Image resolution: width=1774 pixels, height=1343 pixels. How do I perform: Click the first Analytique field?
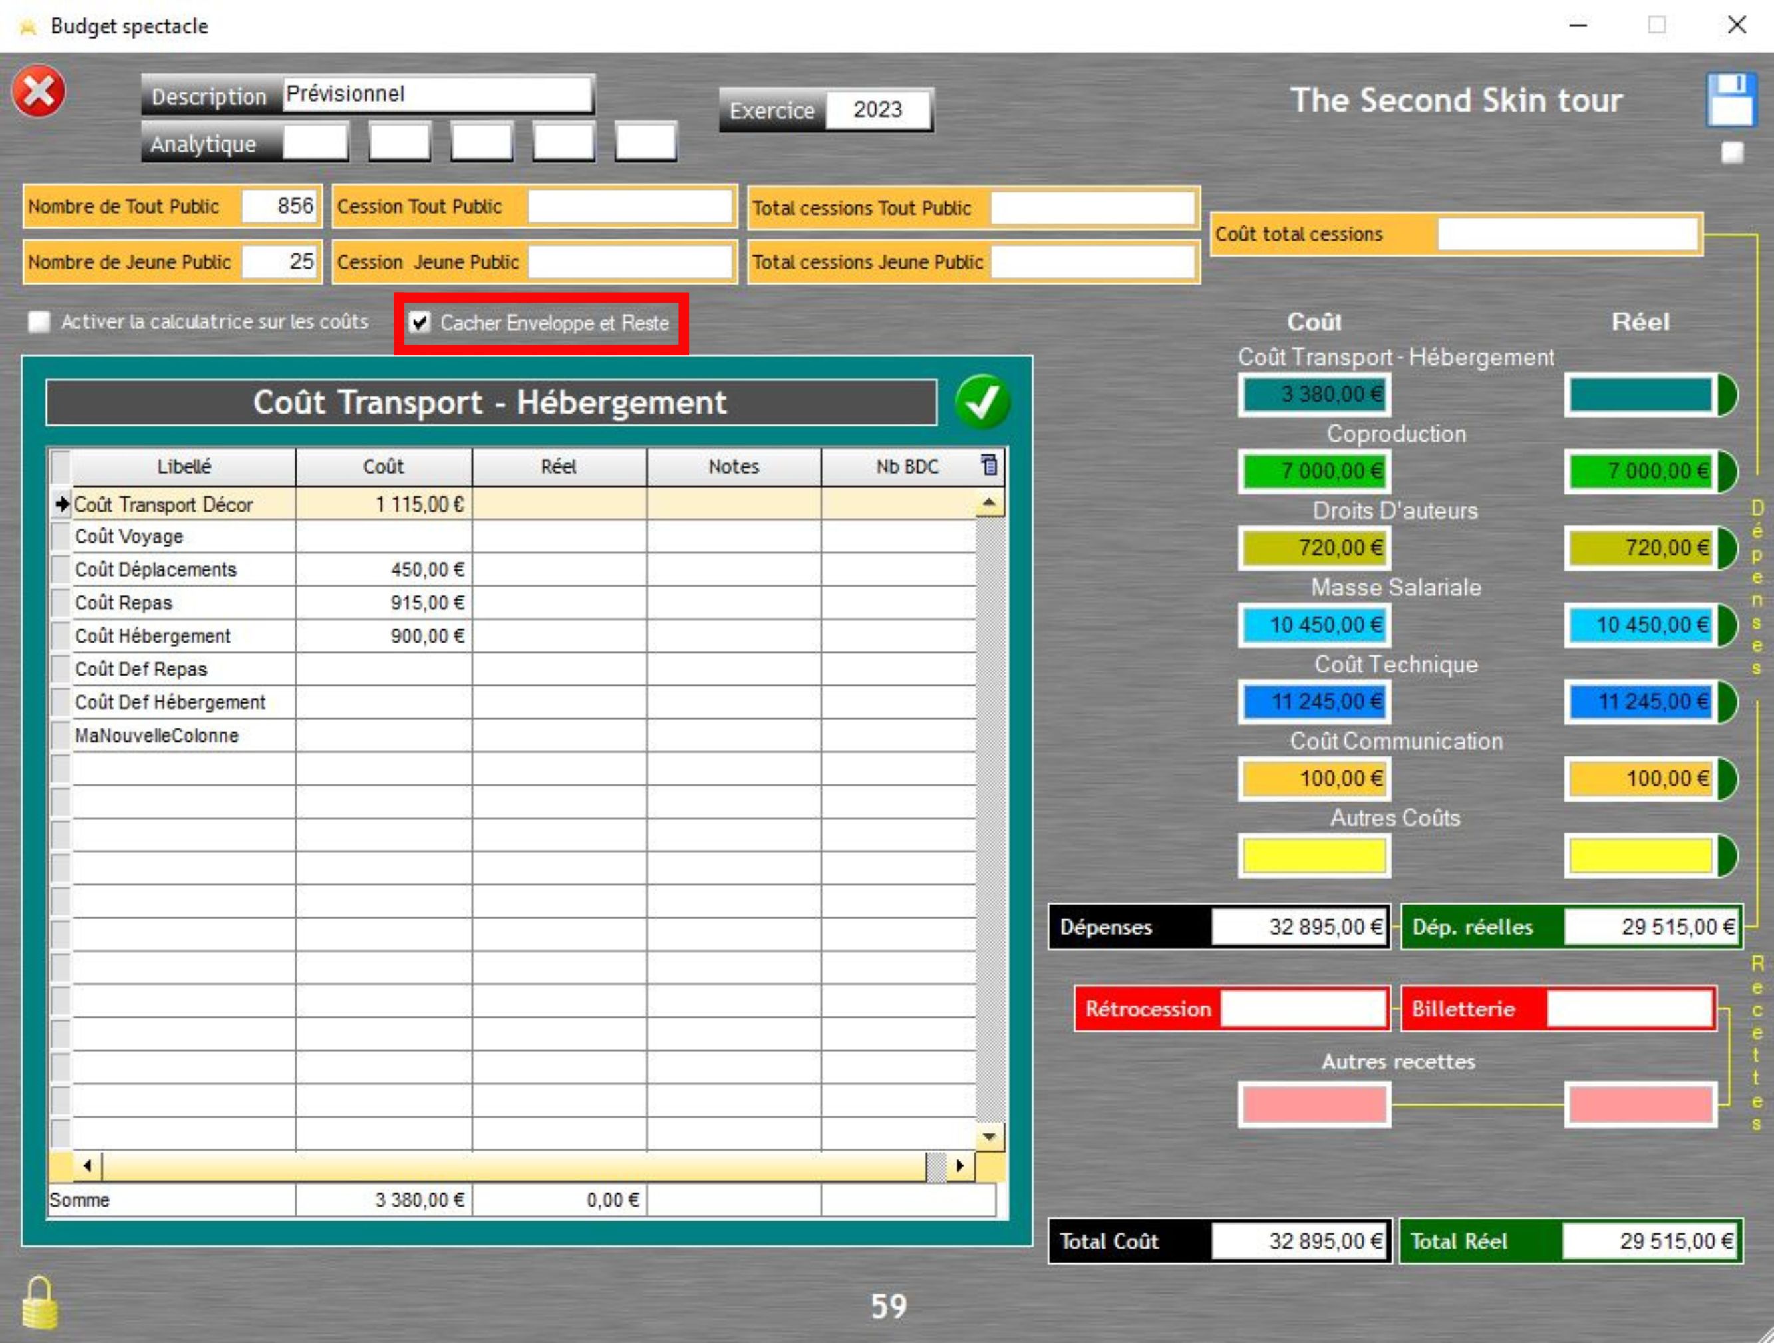tap(315, 142)
